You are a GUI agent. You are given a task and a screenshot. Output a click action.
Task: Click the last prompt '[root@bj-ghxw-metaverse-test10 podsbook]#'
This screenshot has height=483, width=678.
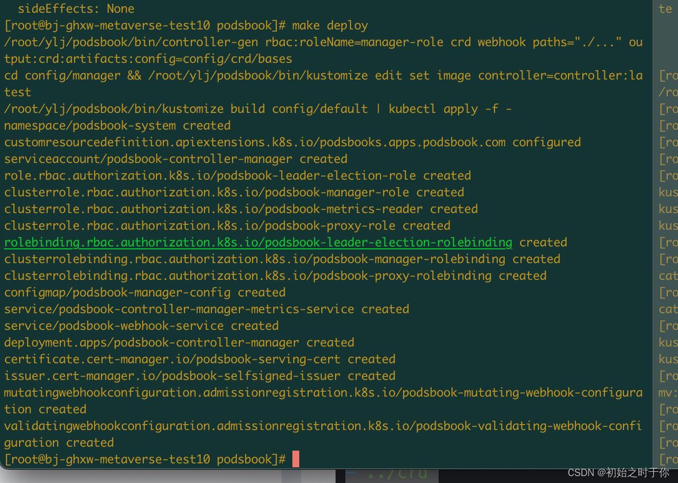[145, 459]
